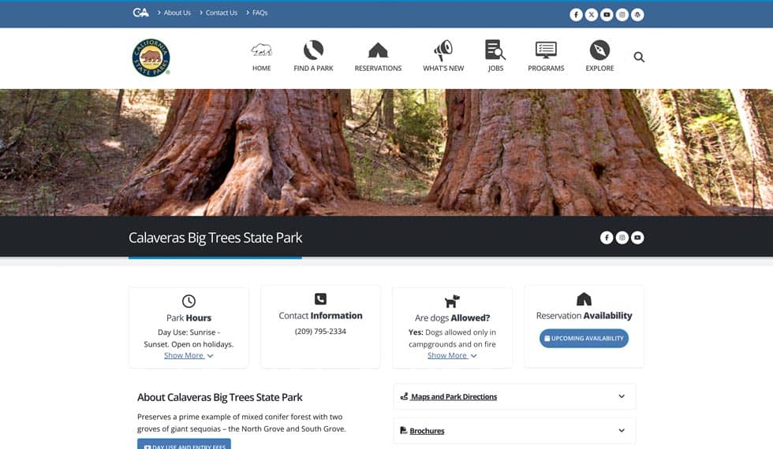Open X (Twitter) icon in top bar
Screen dimensions: 773x449
[x=591, y=15]
